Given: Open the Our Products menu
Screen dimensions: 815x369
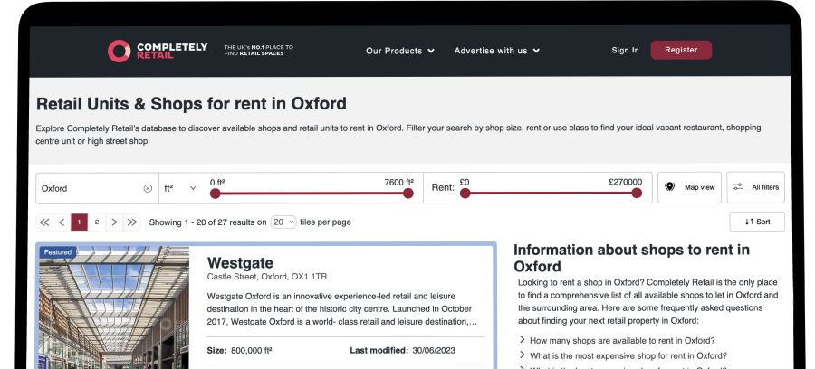Looking at the screenshot, I should [x=399, y=51].
